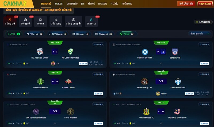
Task: Go to the LỊCH THI ĐẤU menu
Action: [72, 4]
